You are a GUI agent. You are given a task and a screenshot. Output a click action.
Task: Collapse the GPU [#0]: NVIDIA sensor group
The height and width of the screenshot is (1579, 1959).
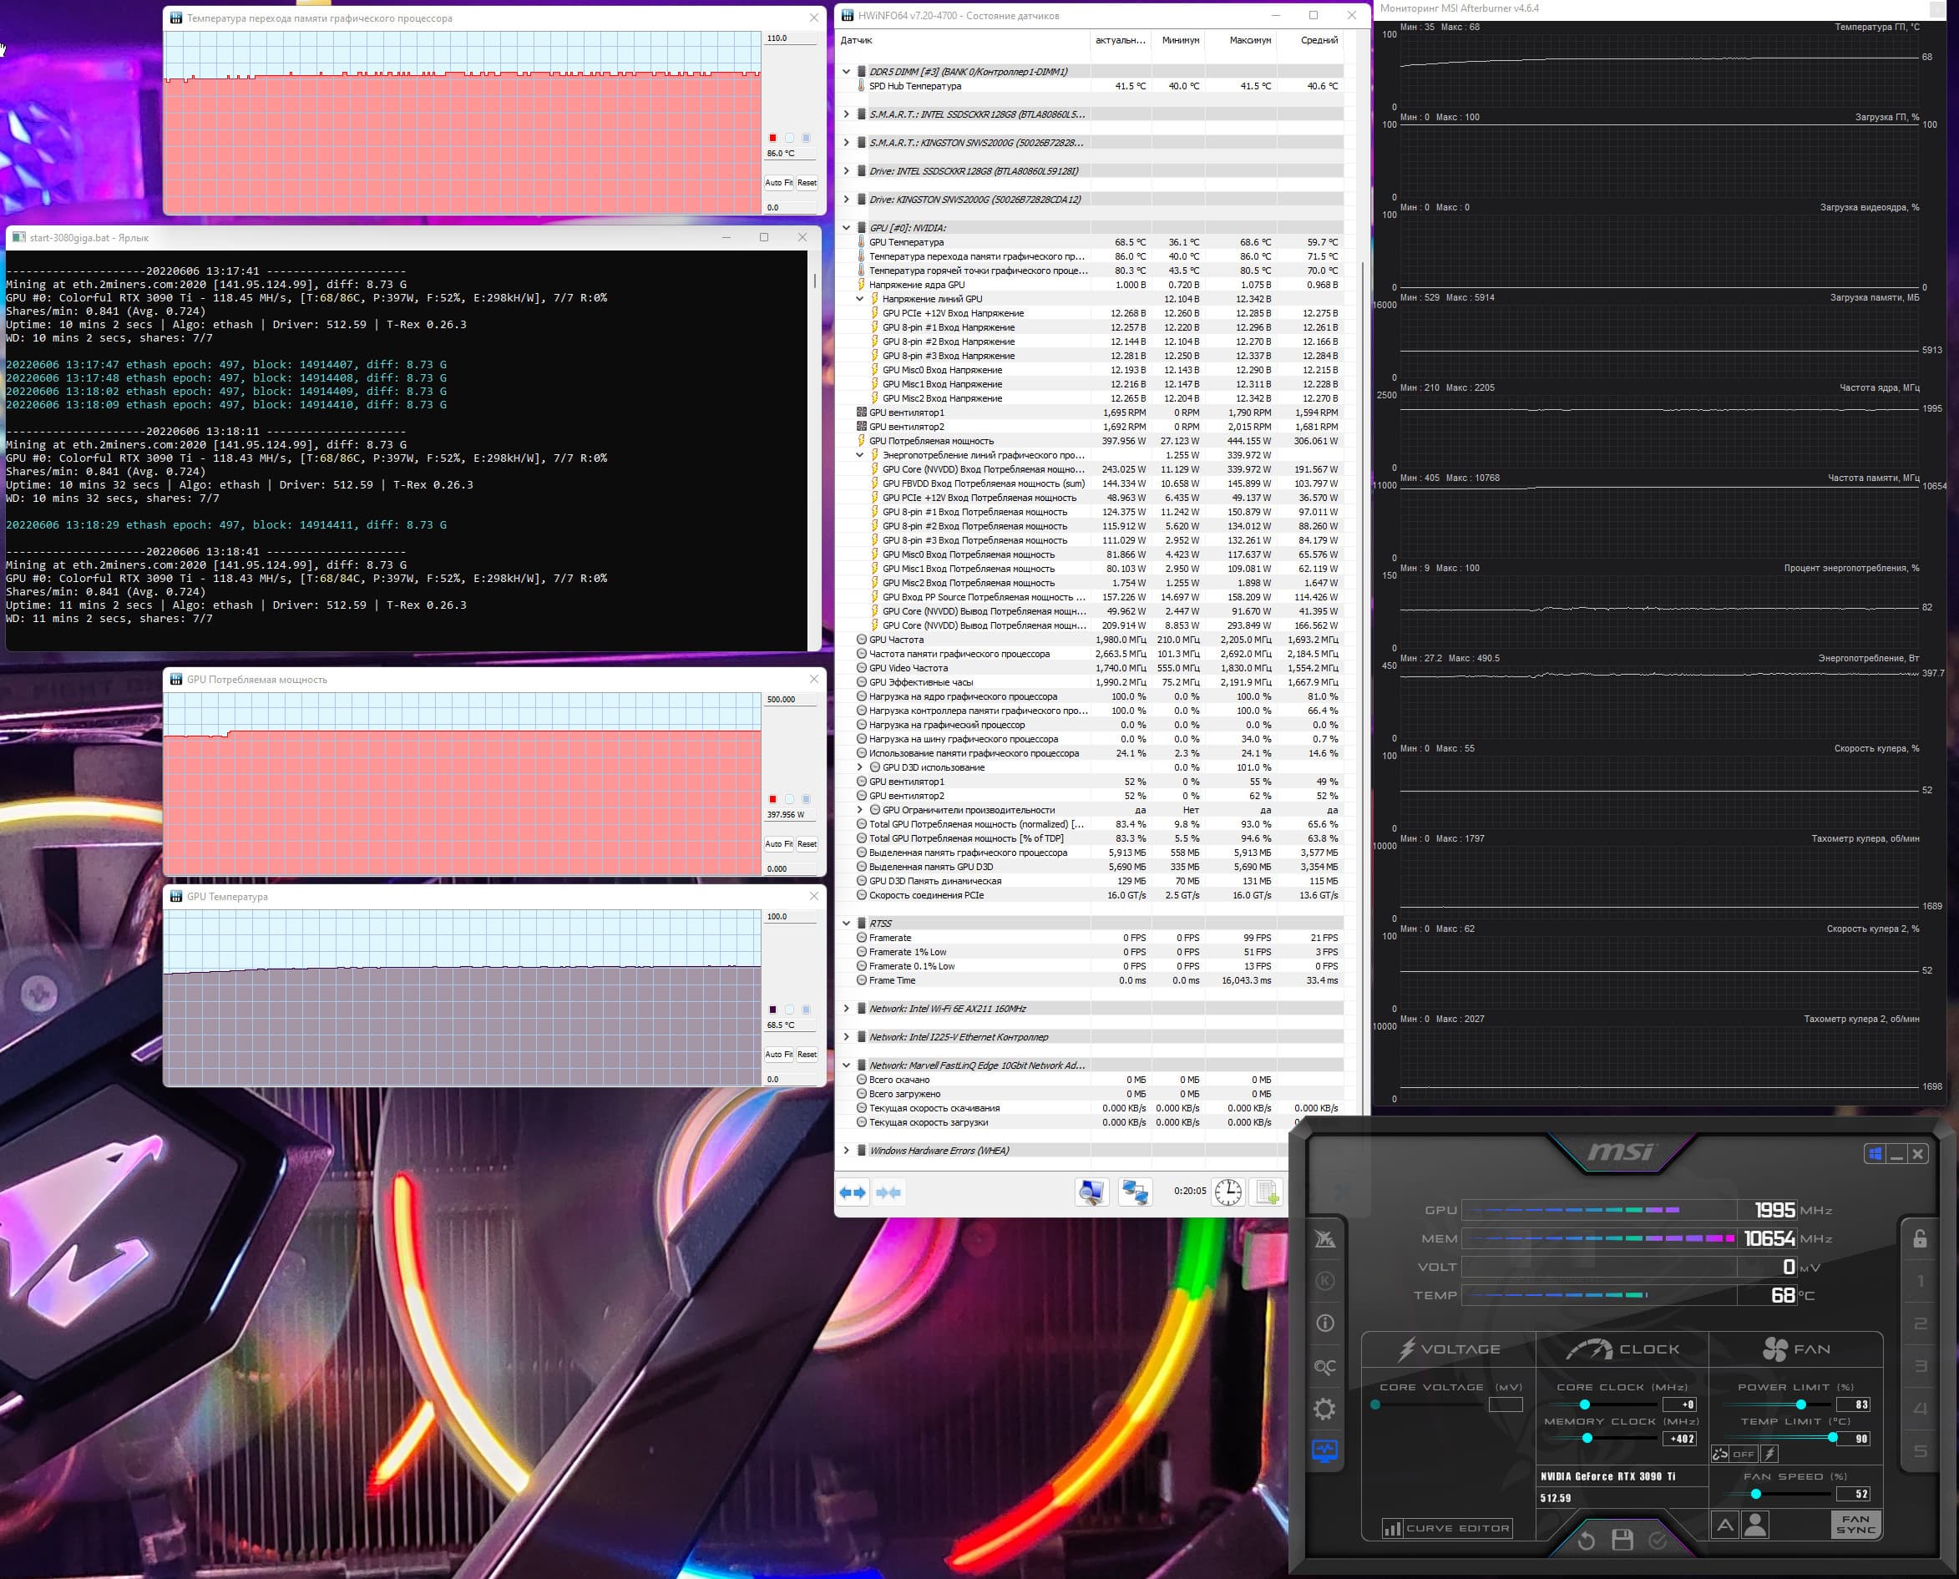click(x=847, y=228)
